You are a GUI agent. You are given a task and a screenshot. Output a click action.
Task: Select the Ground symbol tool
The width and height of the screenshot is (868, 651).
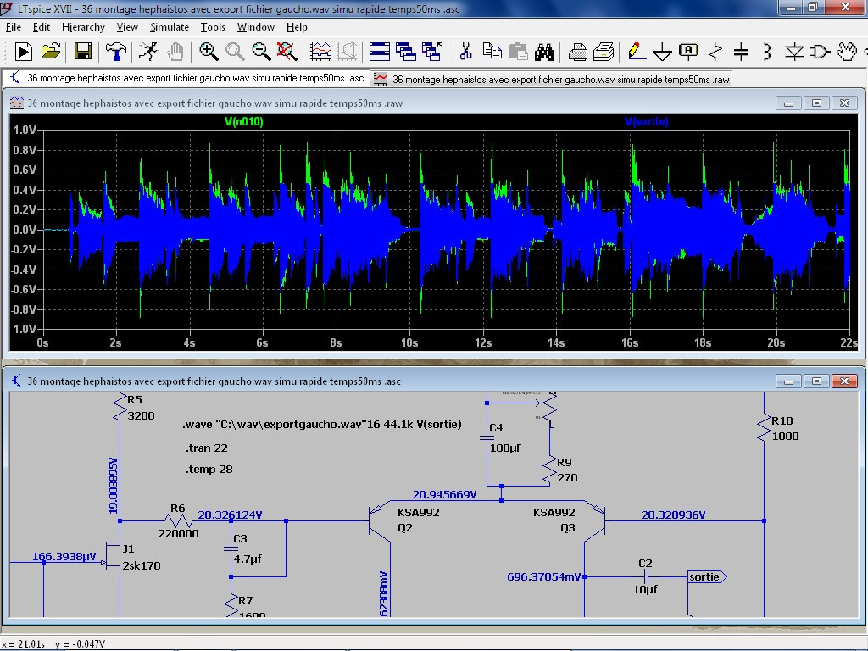[x=662, y=53]
